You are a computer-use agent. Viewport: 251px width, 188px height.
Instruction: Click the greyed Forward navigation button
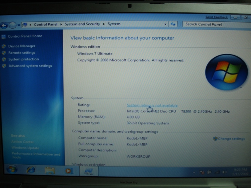pyautogui.click(x=12, y=25)
